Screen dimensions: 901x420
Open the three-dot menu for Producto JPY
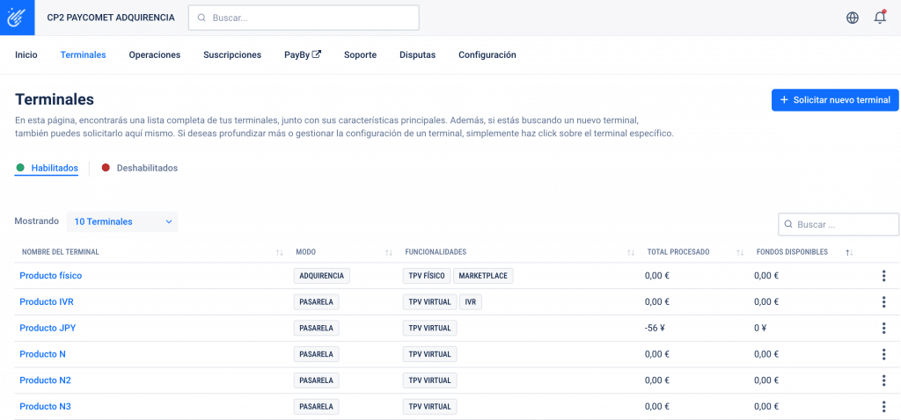(883, 329)
